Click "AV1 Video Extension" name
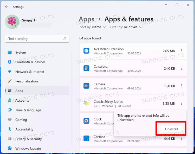This screenshot has width=195, height=154. coord(109,49)
